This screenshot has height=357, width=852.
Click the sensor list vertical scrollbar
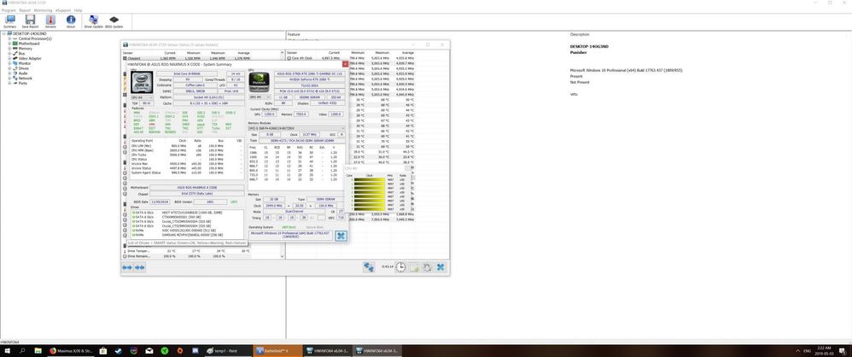[x=283, y=155]
